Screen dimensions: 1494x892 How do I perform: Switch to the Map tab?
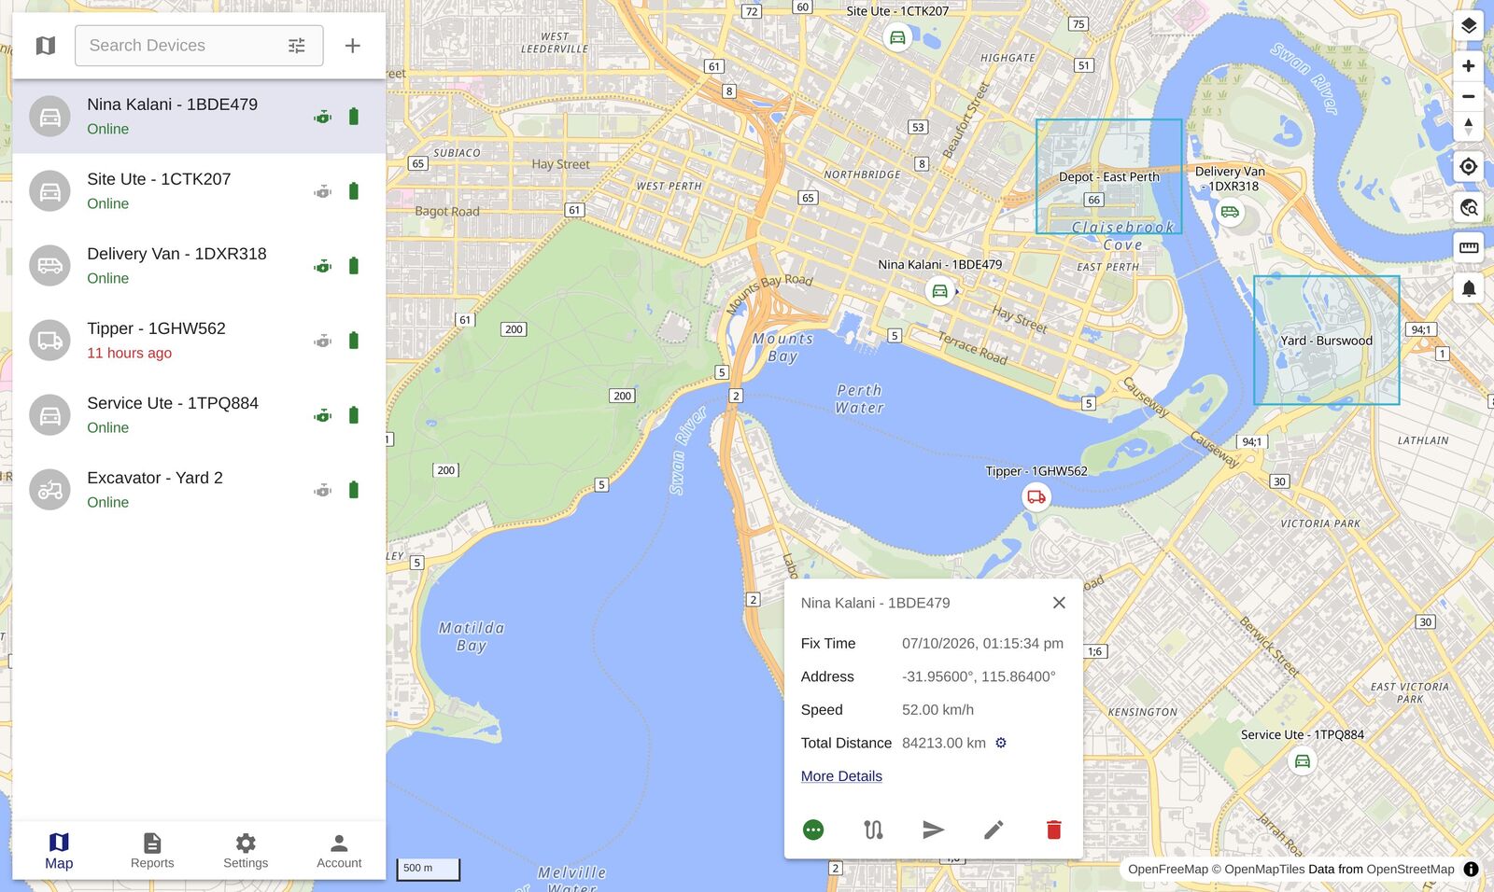pos(59,851)
